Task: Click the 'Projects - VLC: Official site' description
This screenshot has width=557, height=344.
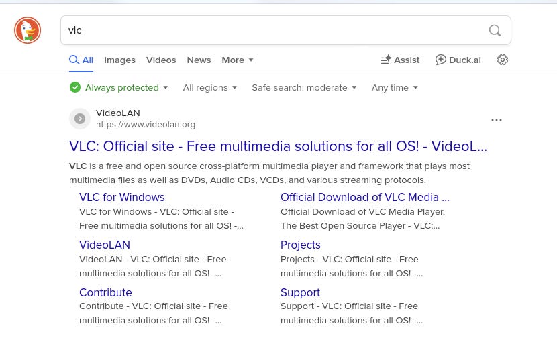Action: coord(352,266)
